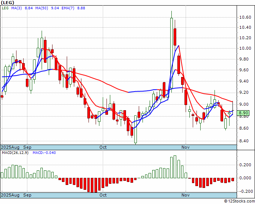This screenshot has height=204, width=255.
Task: Click the 2025Aug label on MACD timeline
Action: click(10, 195)
